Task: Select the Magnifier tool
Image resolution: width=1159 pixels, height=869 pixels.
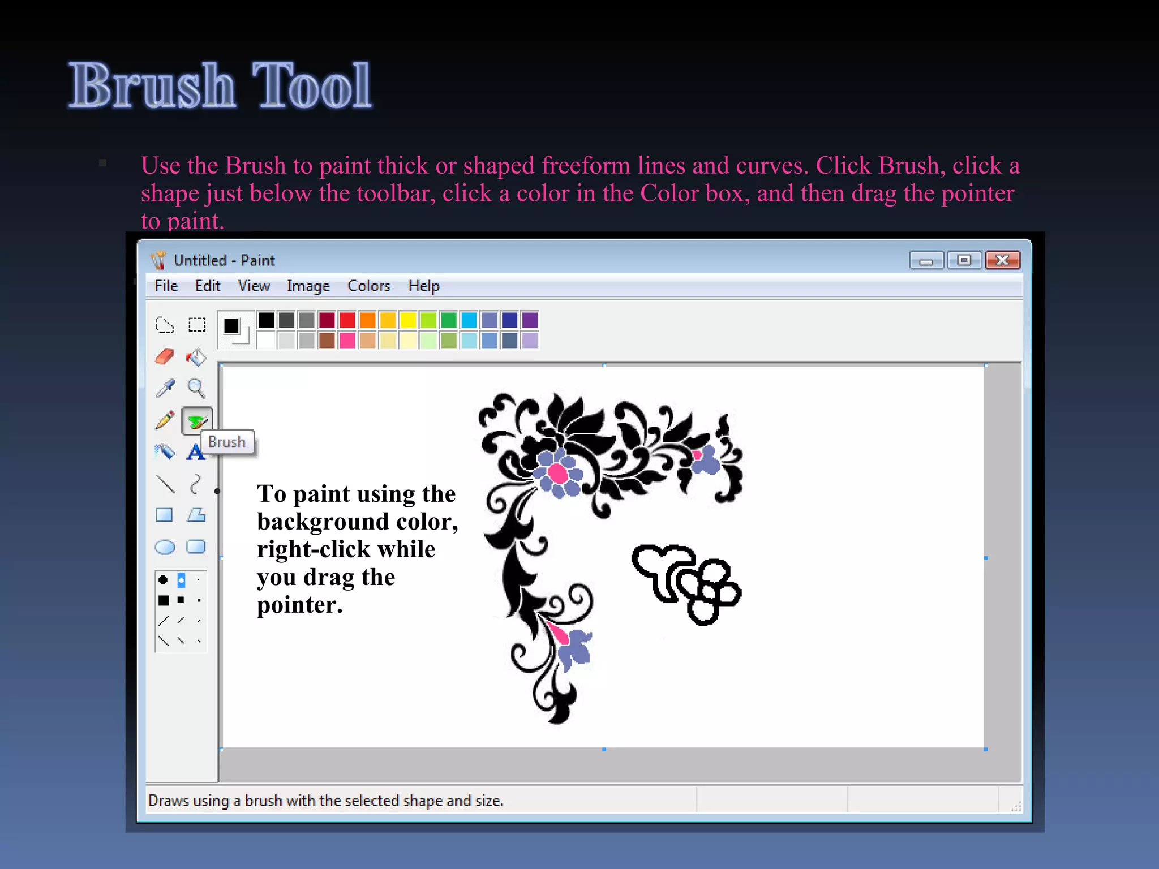Action: tap(196, 388)
